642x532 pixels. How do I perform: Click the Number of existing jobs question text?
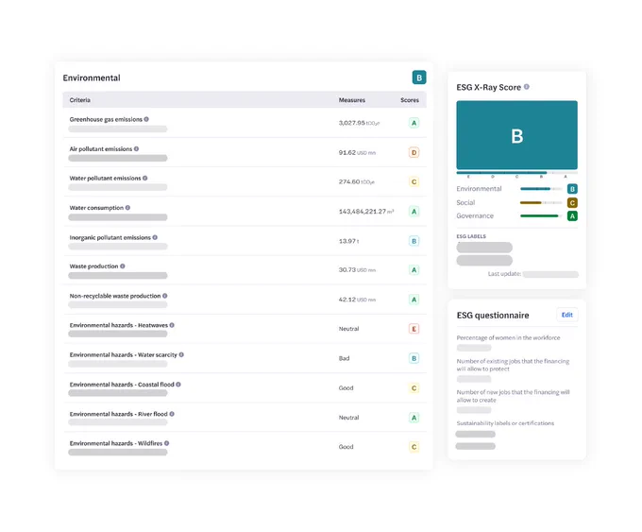pos(513,365)
